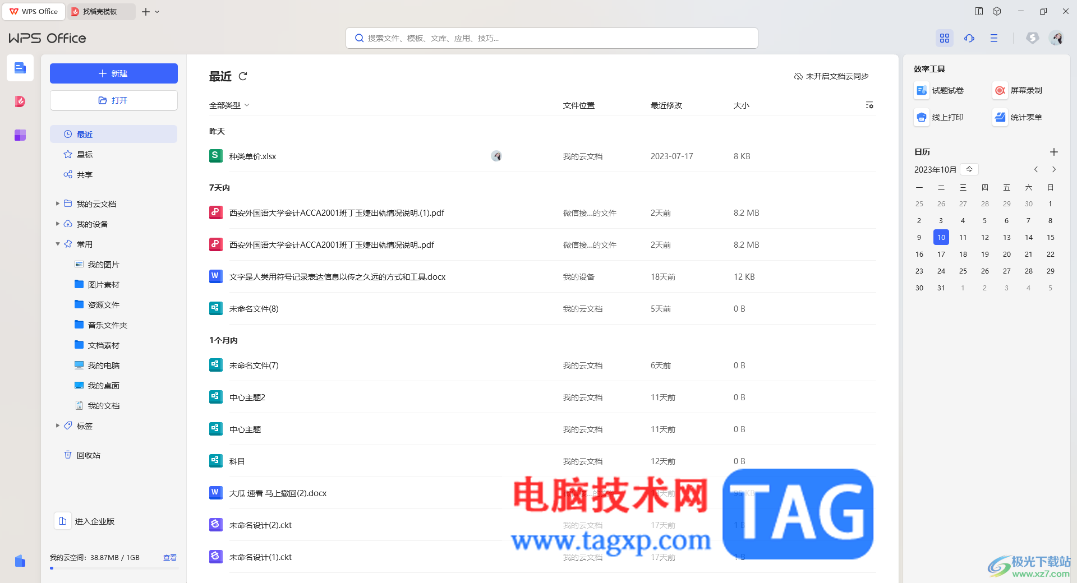Click the headset support icon in header
The image size is (1077, 583).
click(969, 38)
